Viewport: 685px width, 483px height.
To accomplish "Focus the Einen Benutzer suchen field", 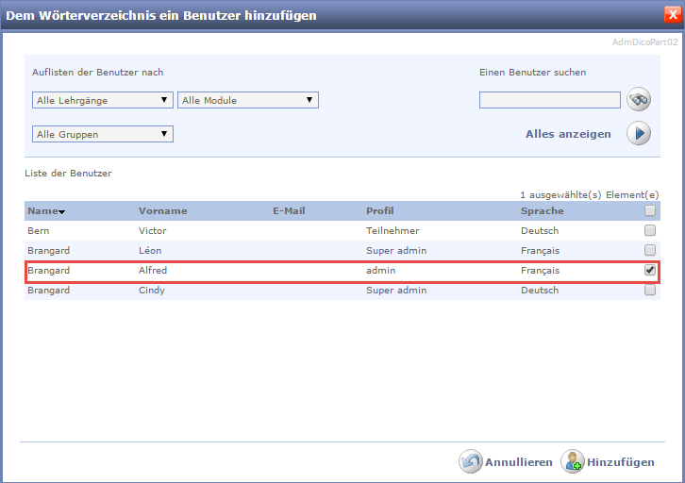I will click(549, 100).
